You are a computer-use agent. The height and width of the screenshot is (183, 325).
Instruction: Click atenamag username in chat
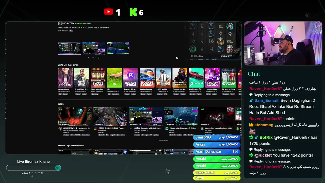(264, 125)
